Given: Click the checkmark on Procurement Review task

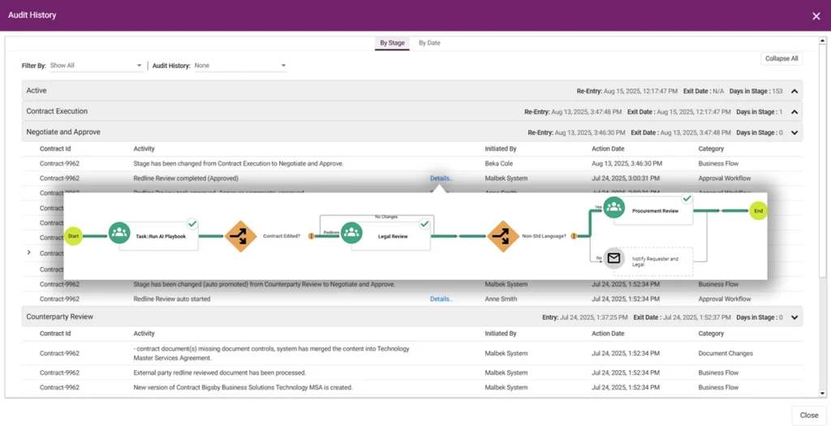Looking at the screenshot, I should coord(687,199).
